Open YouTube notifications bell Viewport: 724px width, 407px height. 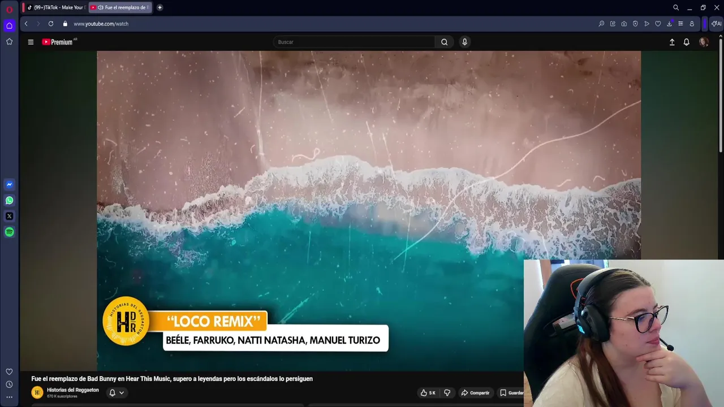click(686, 42)
